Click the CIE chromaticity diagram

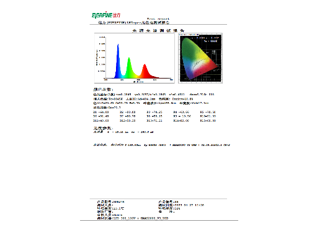[200, 58]
